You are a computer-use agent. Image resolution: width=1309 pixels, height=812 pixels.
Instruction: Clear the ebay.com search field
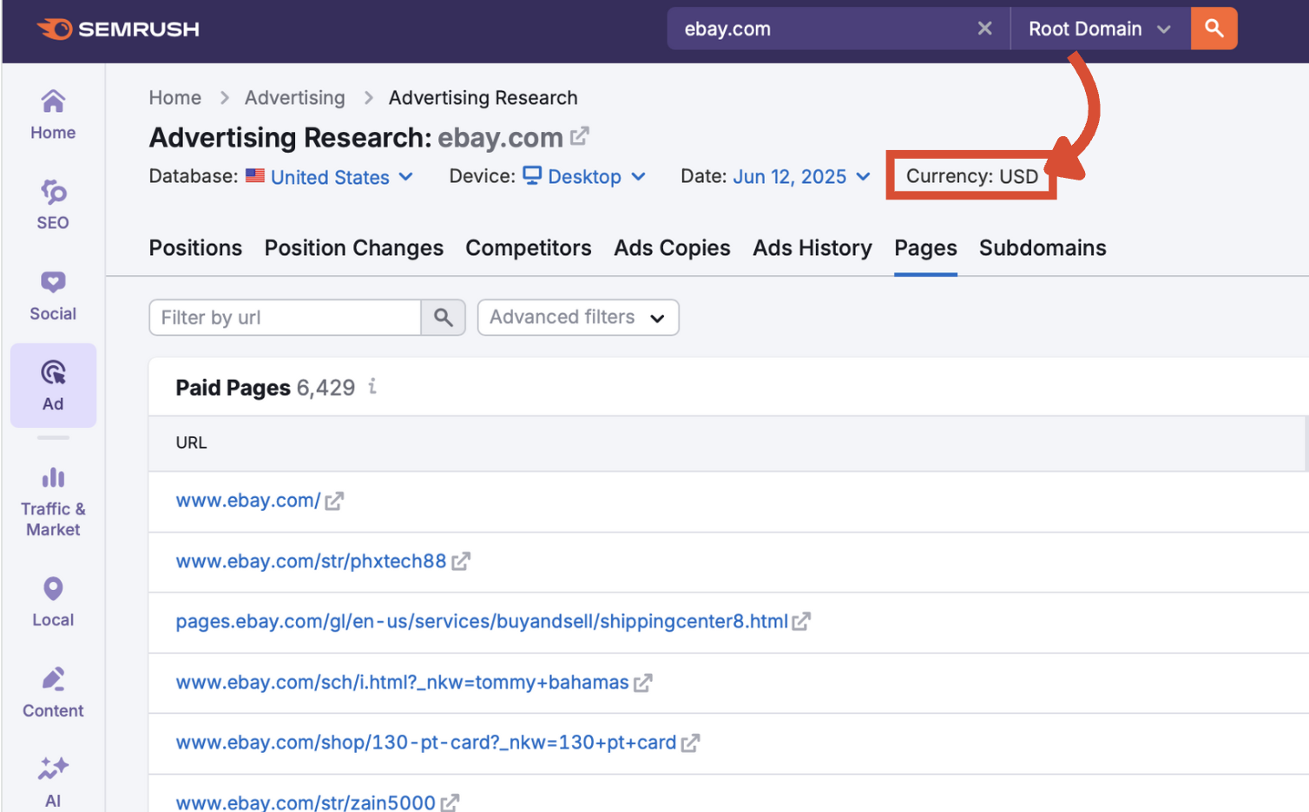(x=984, y=29)
